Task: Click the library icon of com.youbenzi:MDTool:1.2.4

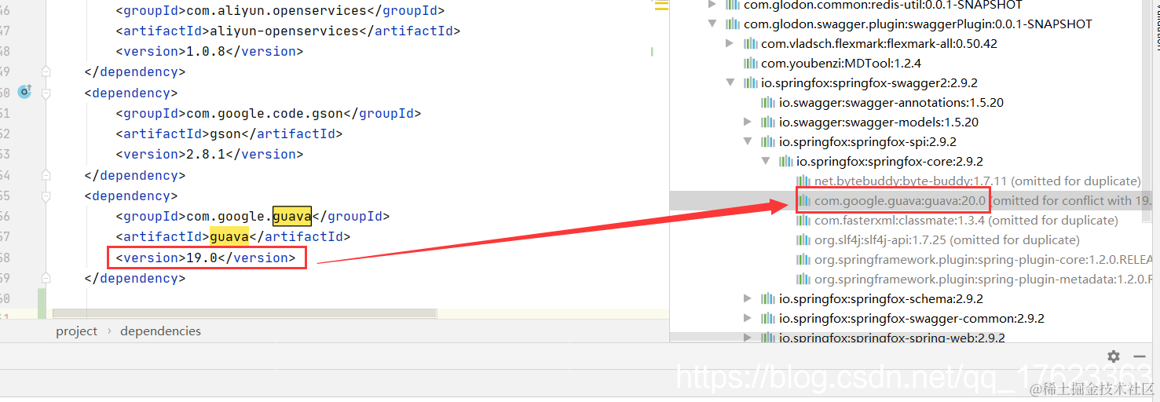Action: pyautogui.click(x=751, y=63)
